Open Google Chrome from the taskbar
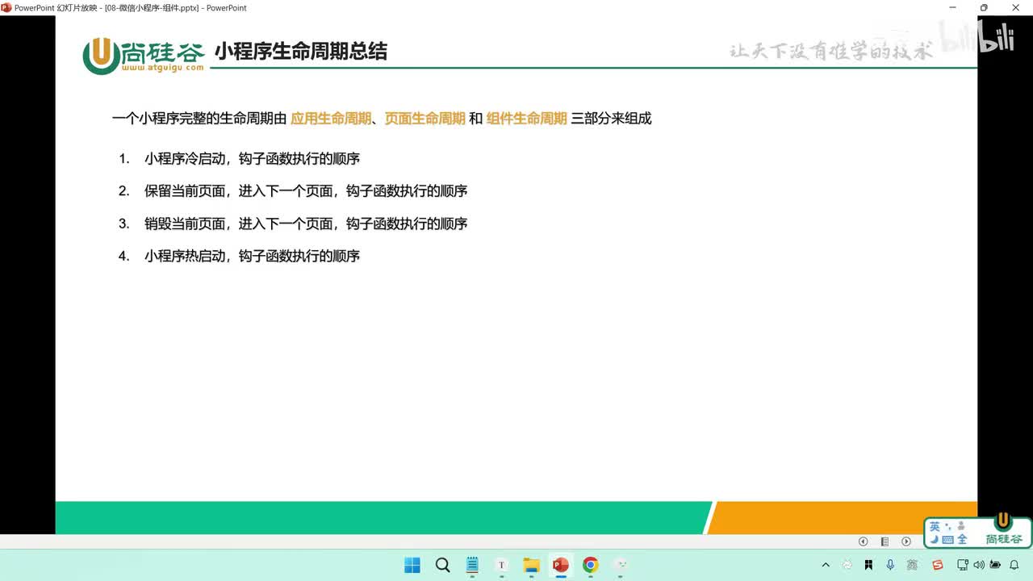Screen dimensions: 1033x581 pos(591,565)
